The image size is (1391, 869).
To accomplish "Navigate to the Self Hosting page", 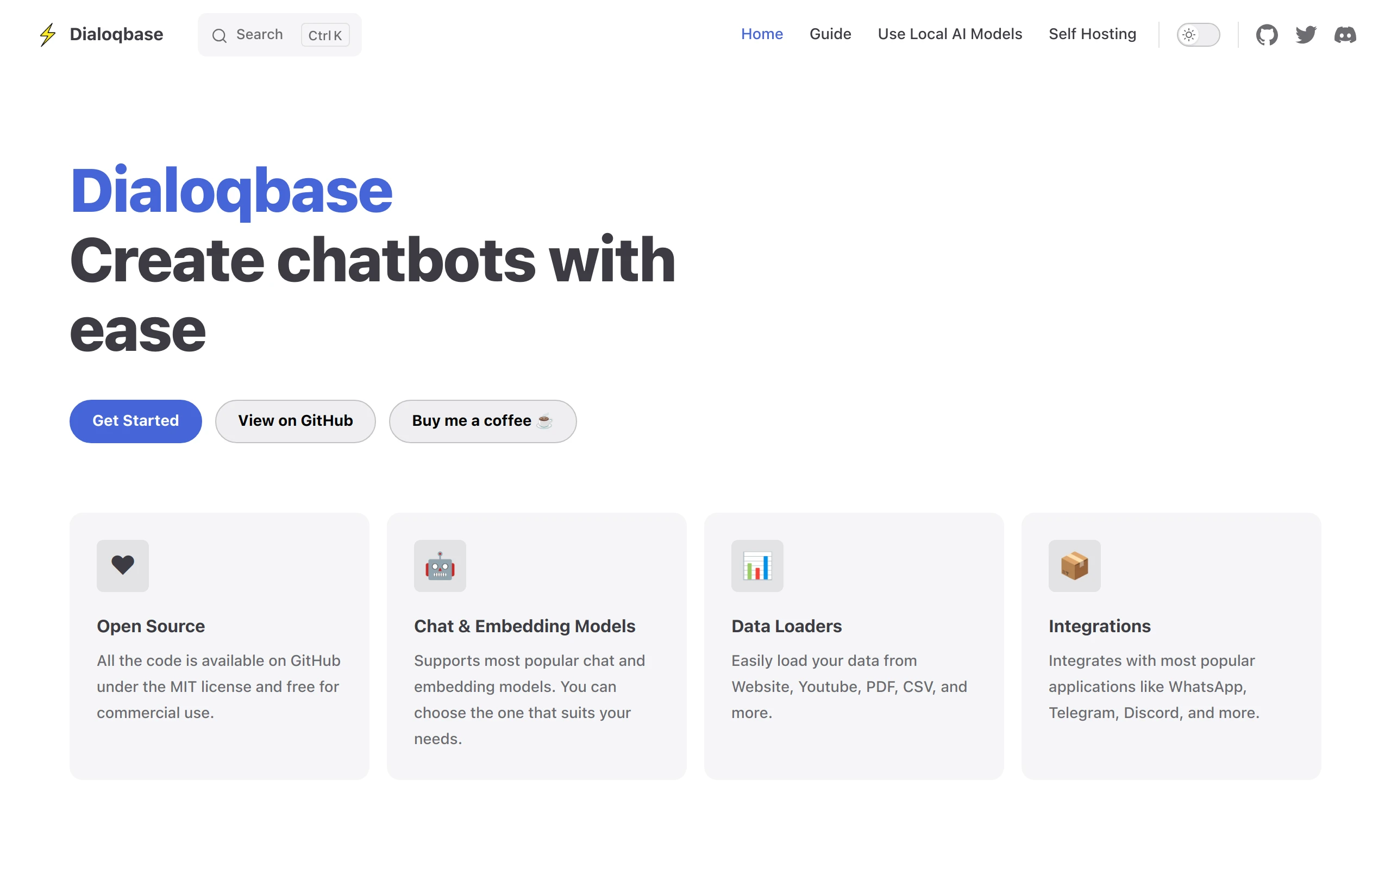I will point(1092,34).
